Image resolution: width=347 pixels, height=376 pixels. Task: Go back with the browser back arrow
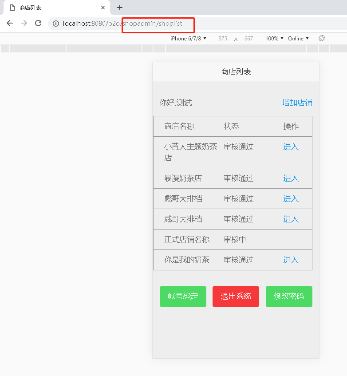(10, 23)
